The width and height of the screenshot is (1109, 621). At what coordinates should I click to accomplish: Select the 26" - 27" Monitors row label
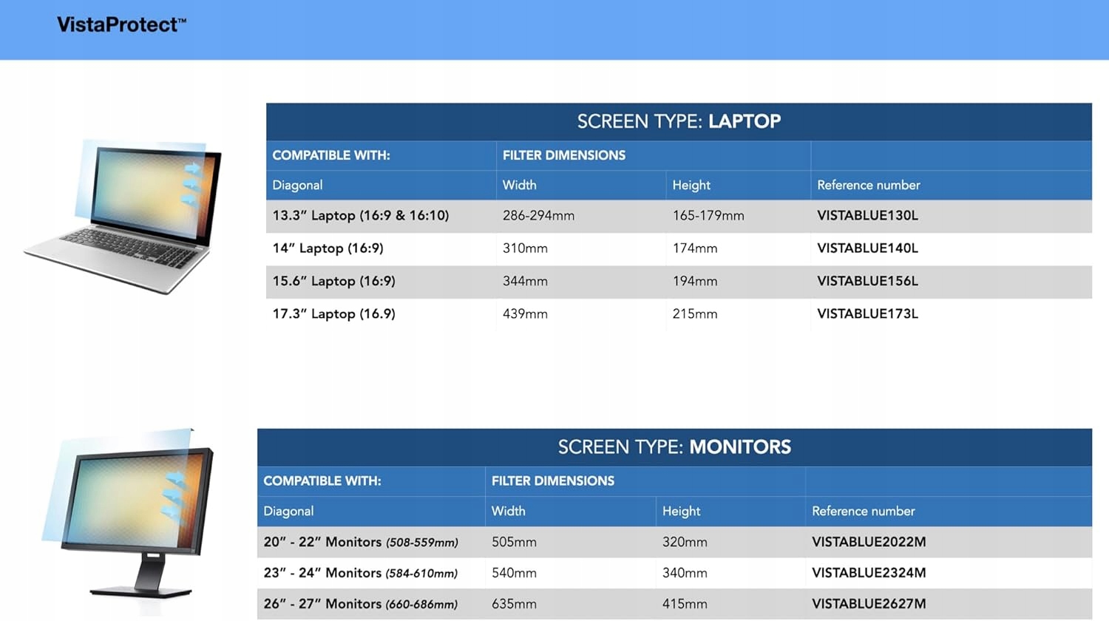361,604
